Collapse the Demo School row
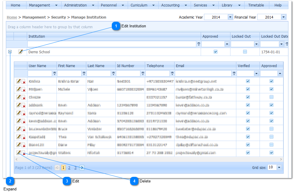This screenshot has width=294, height=196. 10,52
